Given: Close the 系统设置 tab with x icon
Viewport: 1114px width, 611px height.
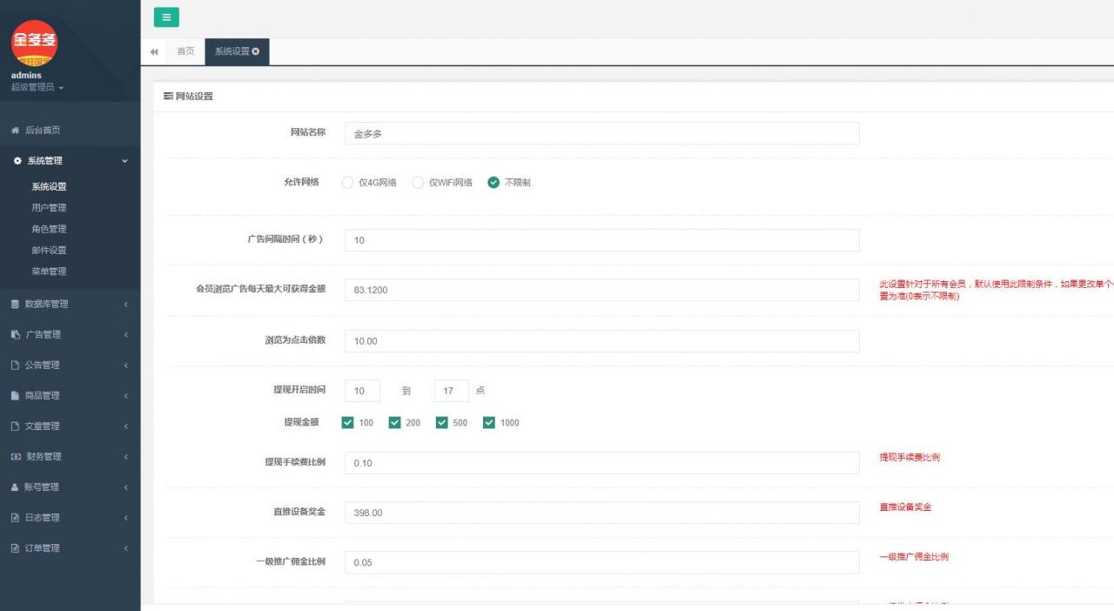Looking at the screenshot, I should point(256,51).
